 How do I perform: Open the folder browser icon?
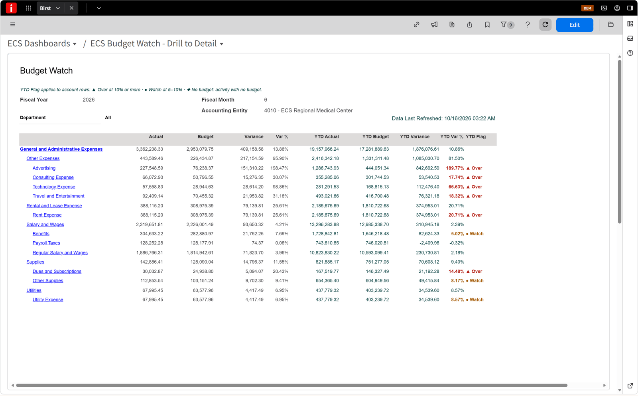click(610, 25)
